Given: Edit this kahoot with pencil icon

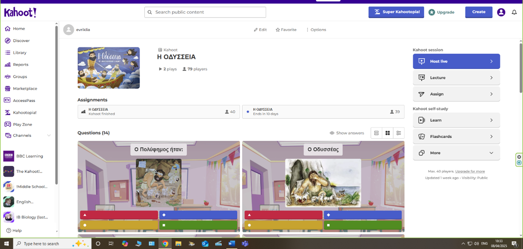Looking at the screenshot, I should [260, 30].
